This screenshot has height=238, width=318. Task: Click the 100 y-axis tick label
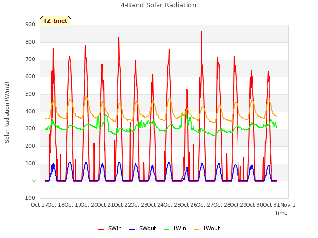coord(30,164)
